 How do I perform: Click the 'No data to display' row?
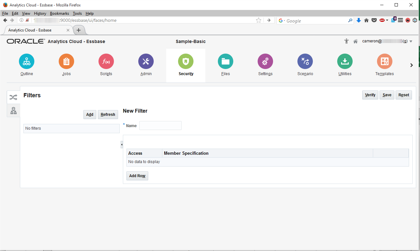click(x=268, y=162)
